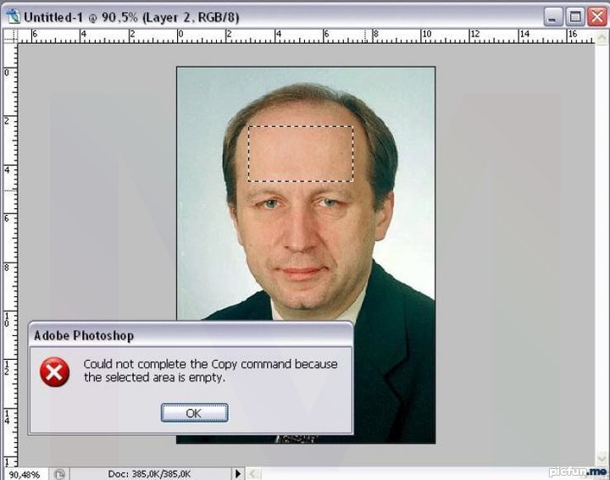Viewport: 610px width, 480px height.
Task: Click the status bar preview icon
Action: click(60, 474)
